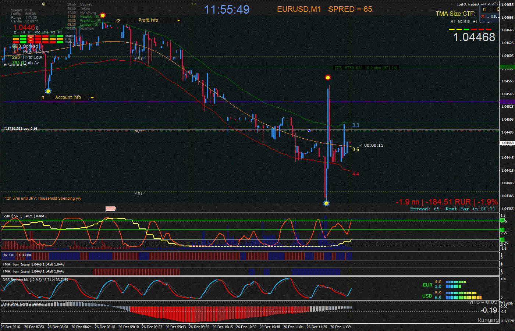Click the HP_DIFF 1.00000 indicator label

17,255
